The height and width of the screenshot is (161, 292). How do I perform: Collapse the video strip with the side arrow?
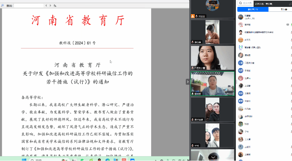click(188, 82)
